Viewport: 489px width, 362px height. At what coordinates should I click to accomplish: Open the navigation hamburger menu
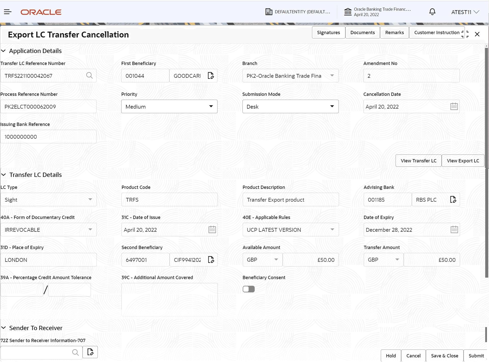[8, 12]
